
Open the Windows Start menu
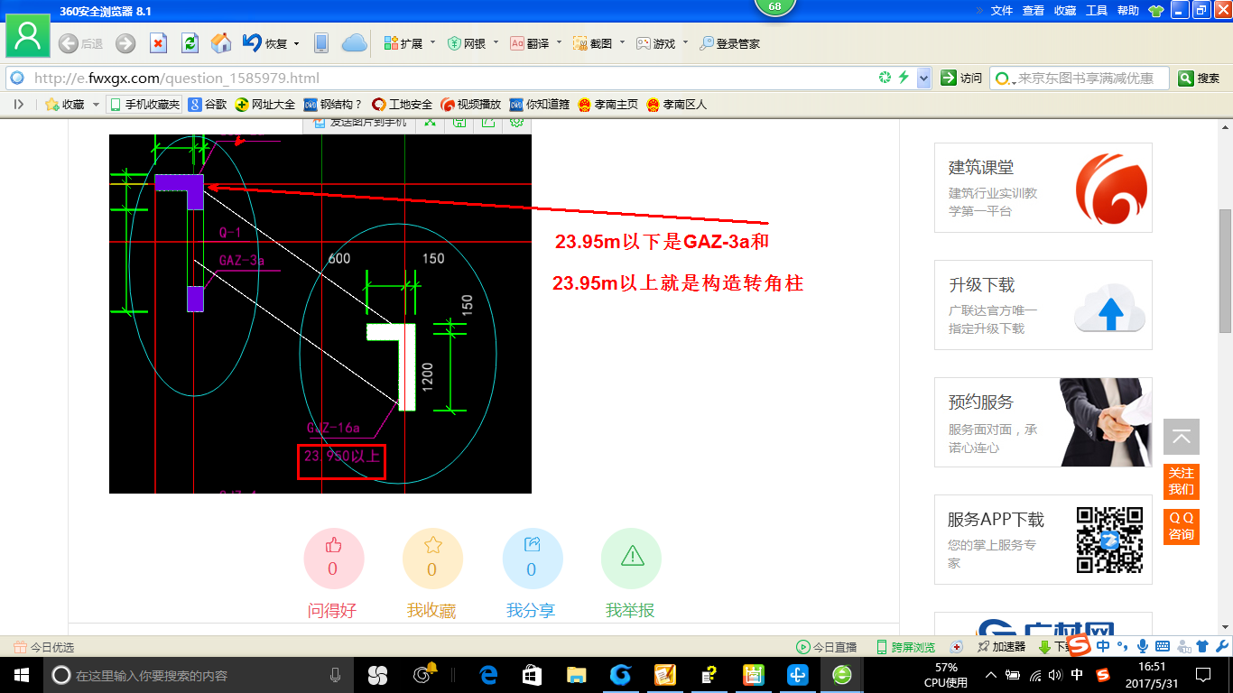click(x=21, y=674)
